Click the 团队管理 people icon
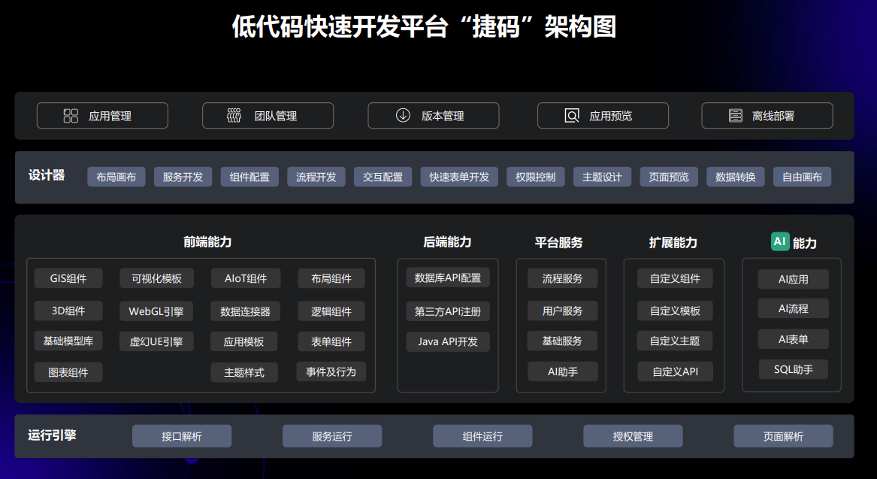This screenshot has width=877, height=479. tap(234, 115)
